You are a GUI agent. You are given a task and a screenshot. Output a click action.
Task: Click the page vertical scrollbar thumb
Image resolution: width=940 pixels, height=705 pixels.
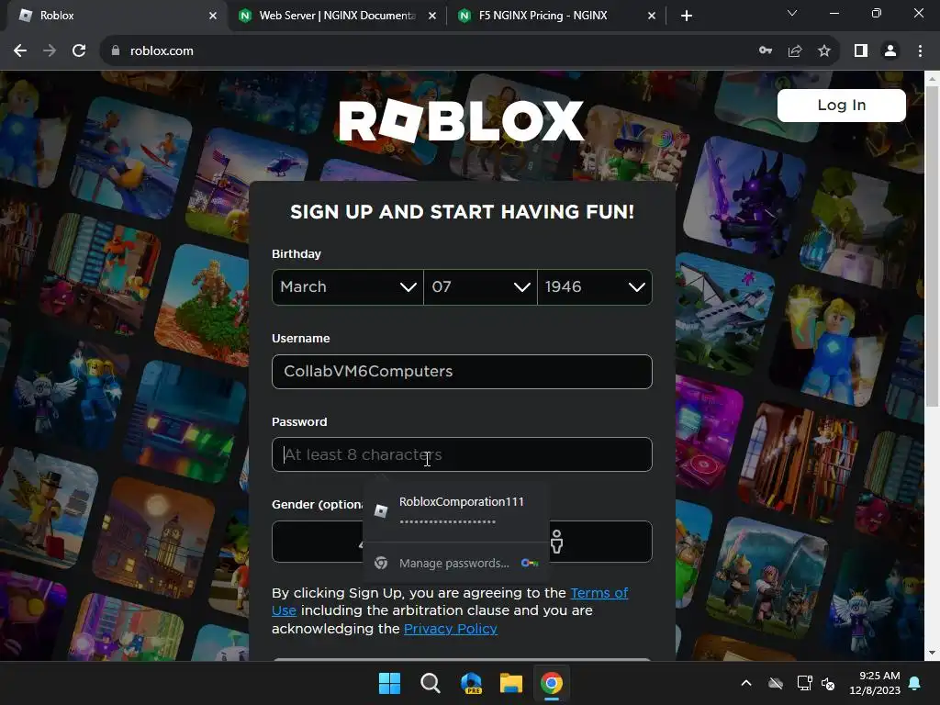tap(932, 246)
